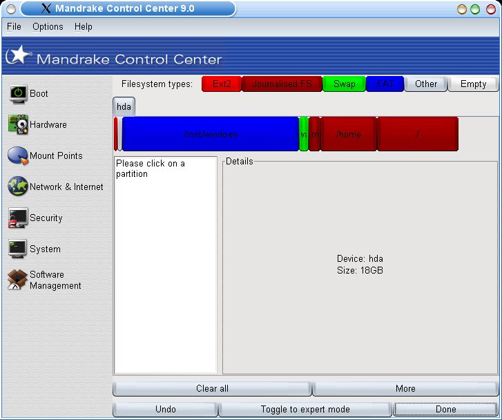Open the File menu

[14, 26]
